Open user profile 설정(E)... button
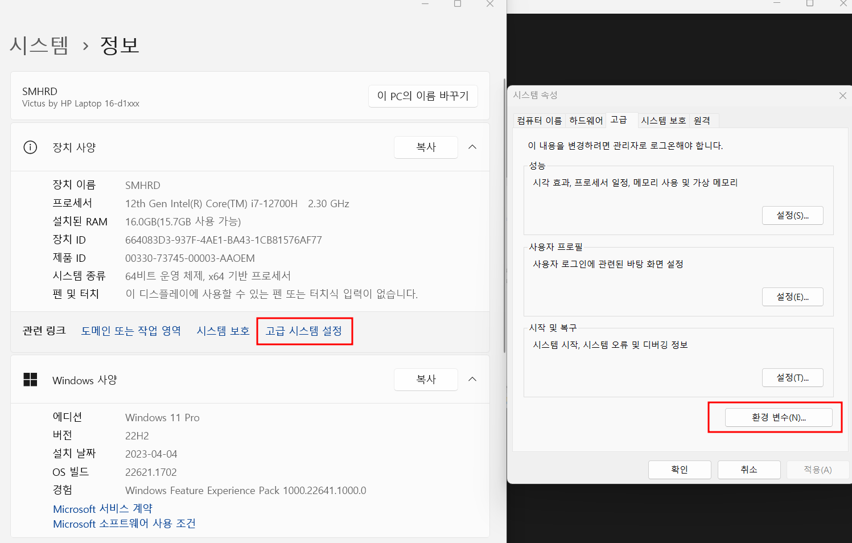This screenshot has height=543, width=852. point(792,297)
